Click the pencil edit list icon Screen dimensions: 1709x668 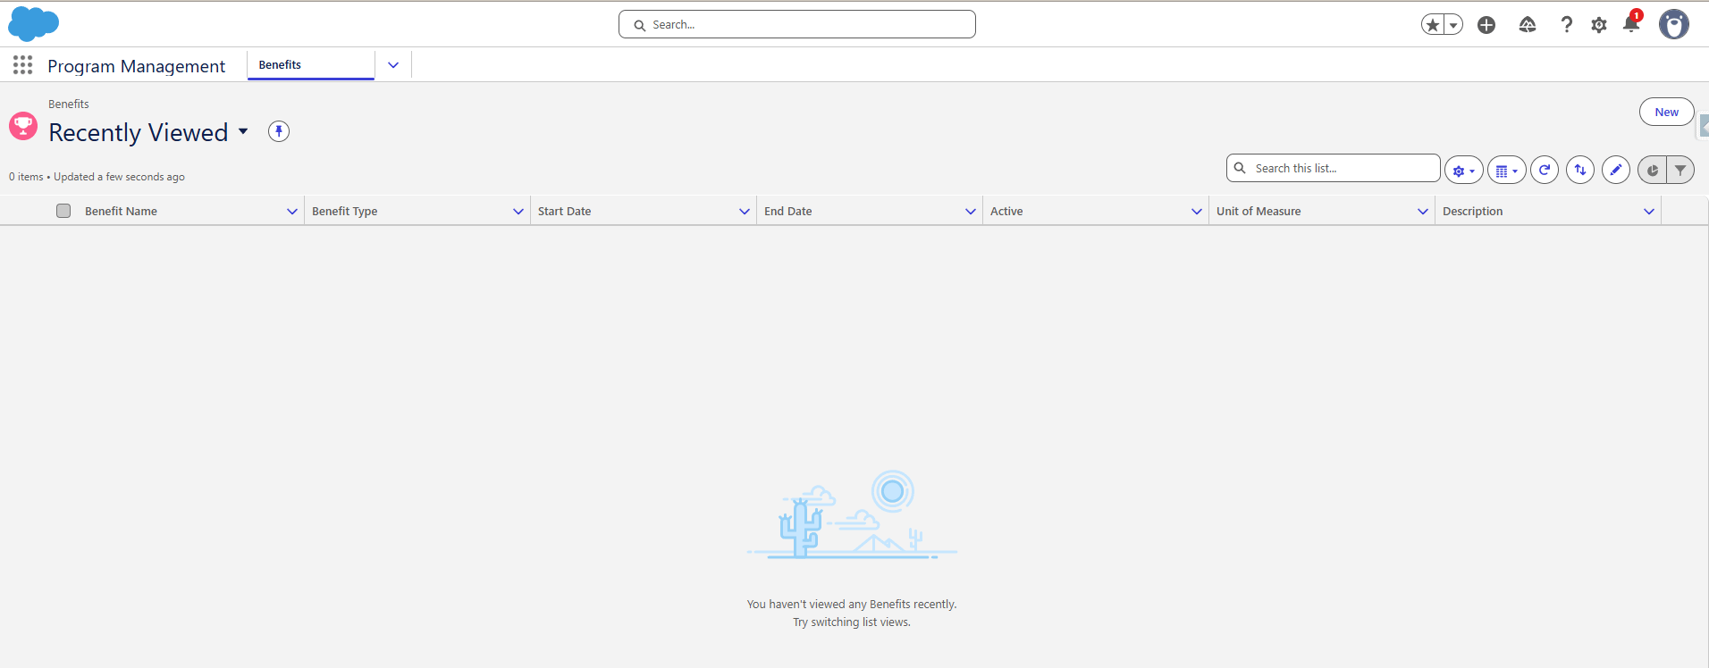pyautogui.click(x=1616, y=170)
